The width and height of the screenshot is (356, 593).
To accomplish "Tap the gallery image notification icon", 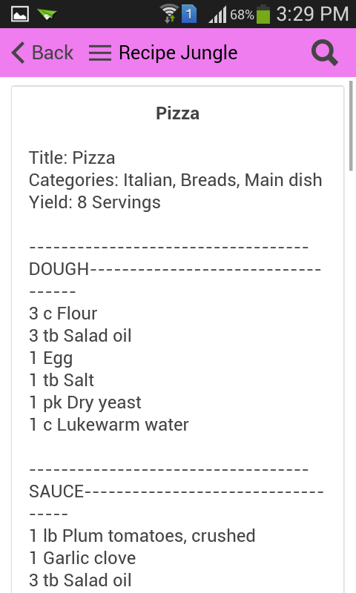I will click(x=20, y=14).
